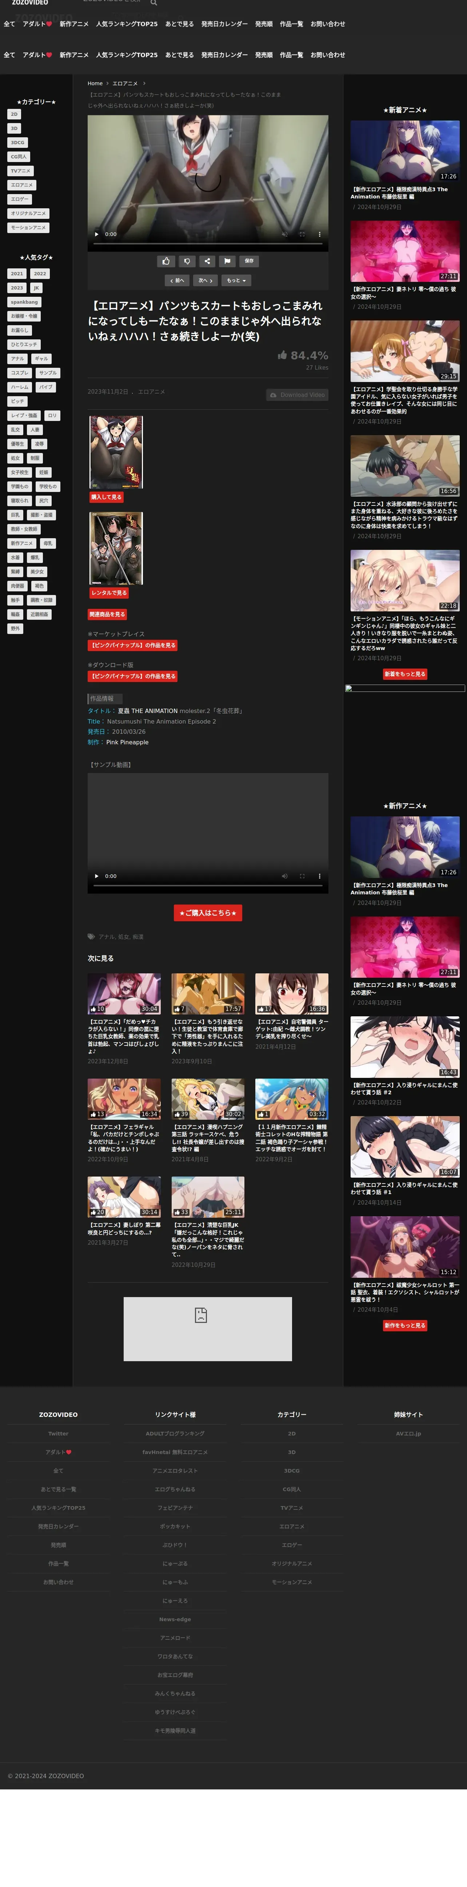Click the share icon button

[207, 261]
